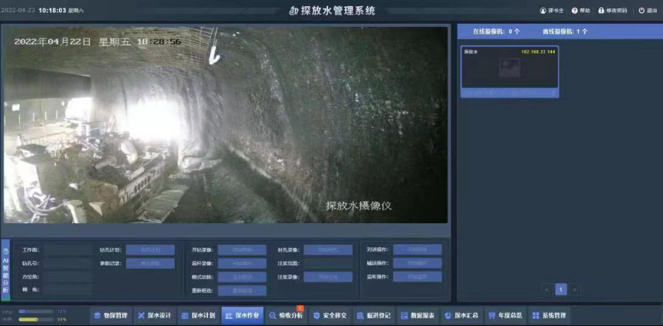Click the 重新框选 button
Screen dimensions: 663x326
242,291
